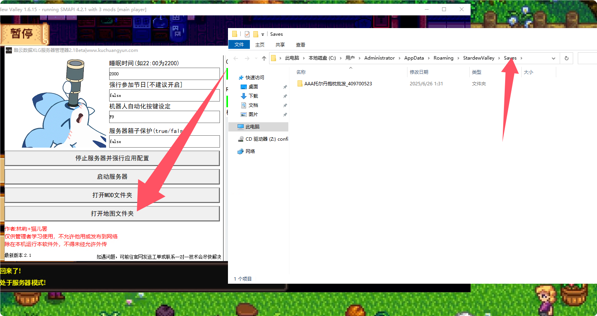Image resolution: width=597 pixels, height=316 pixels.
Task: Select folder AAA托尔丹抱枕批发_409700523
Action: 338,84
